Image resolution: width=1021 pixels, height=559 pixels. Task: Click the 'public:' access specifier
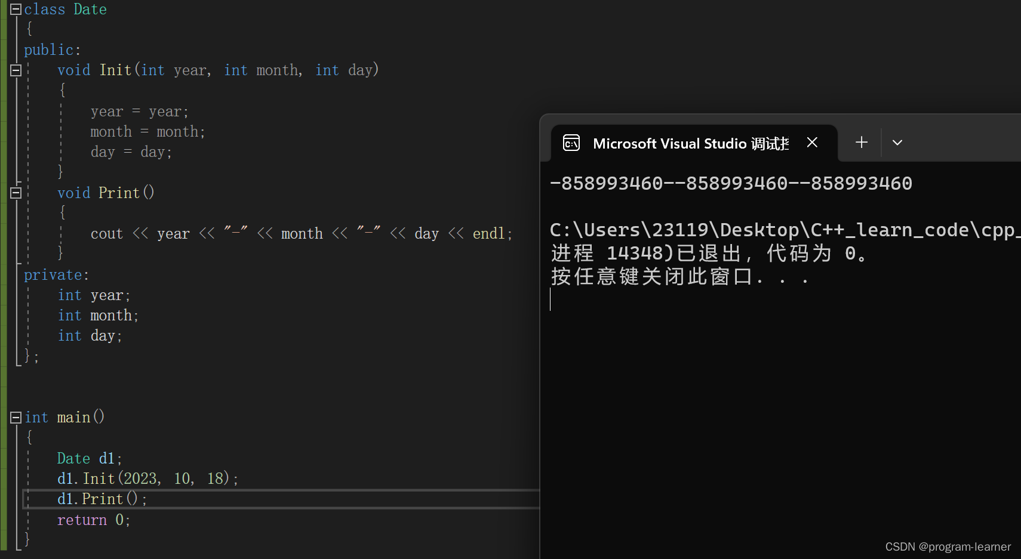(53, 50)
